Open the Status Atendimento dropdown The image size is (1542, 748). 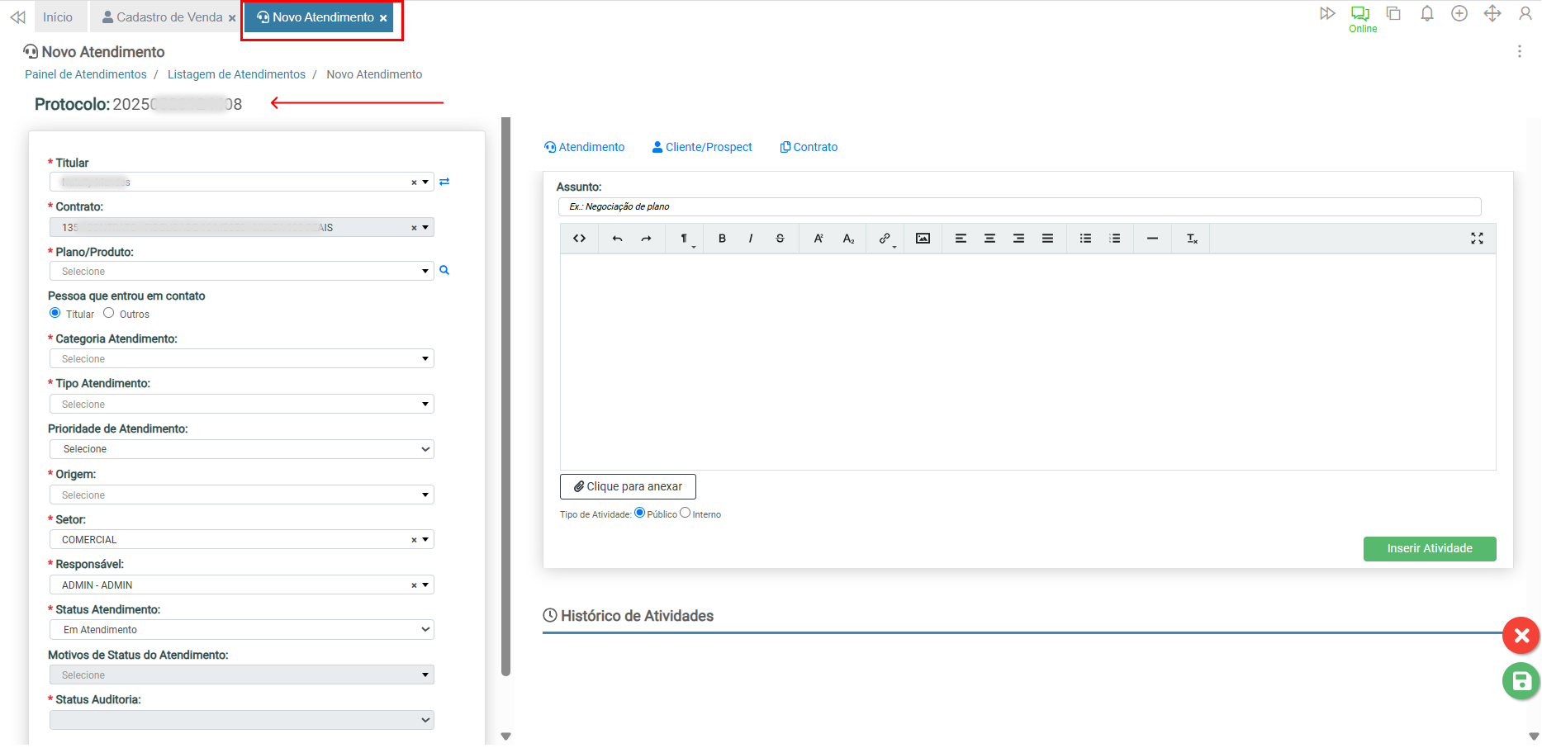coord(241,630)
